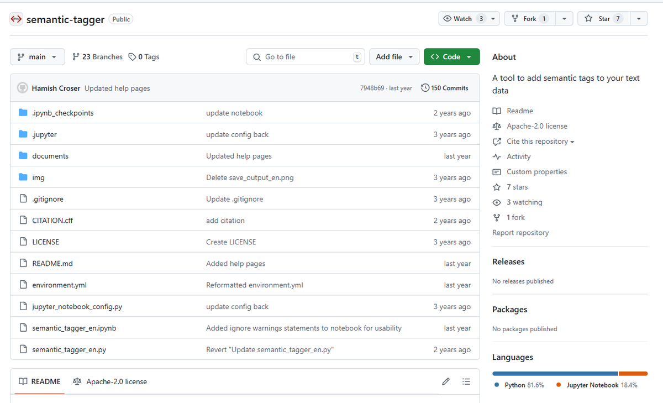Click the fork icon beside 1 fork

497,217
